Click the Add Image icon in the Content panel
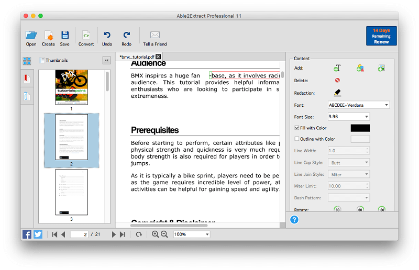Viewport: 419px width, 270px height. coord(381,68)
